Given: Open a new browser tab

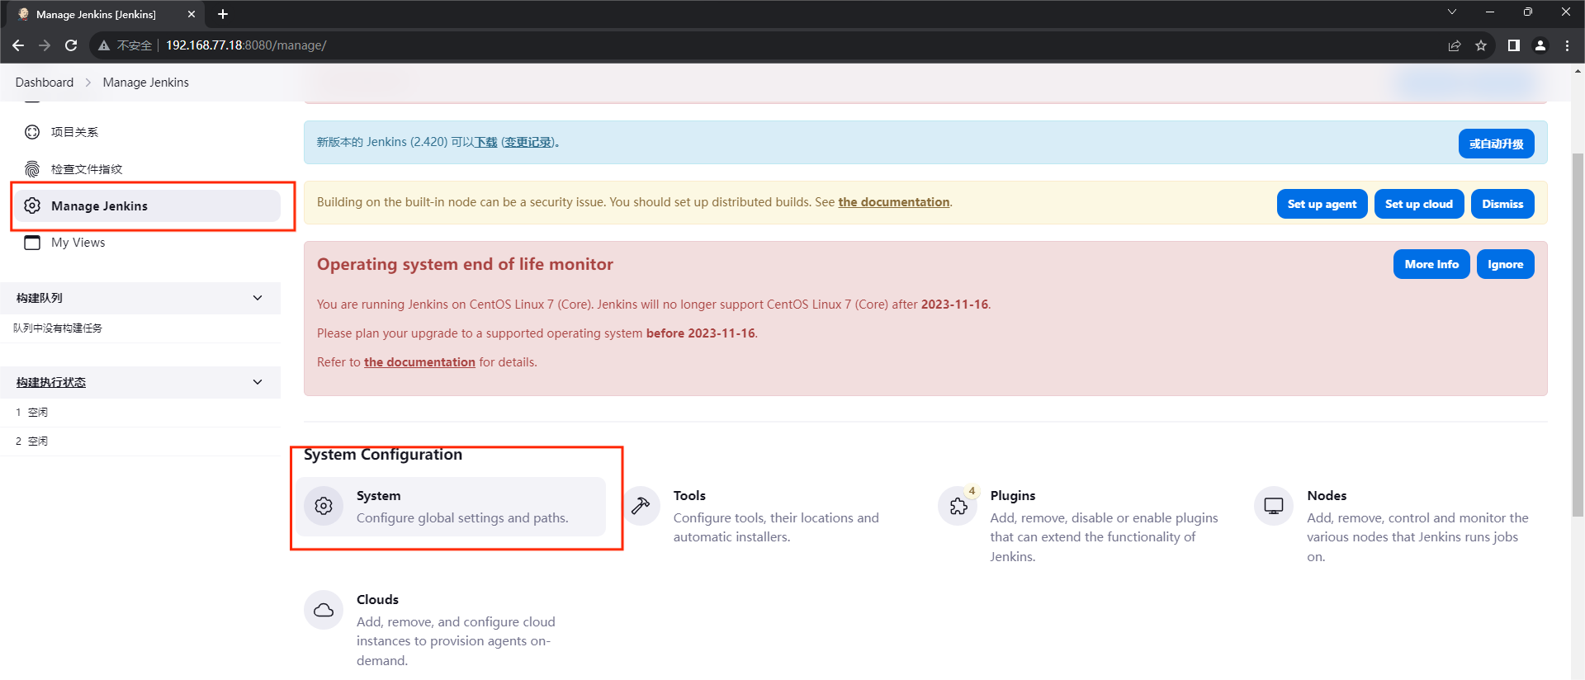Looking at the screenshot, I should point(223,14).
